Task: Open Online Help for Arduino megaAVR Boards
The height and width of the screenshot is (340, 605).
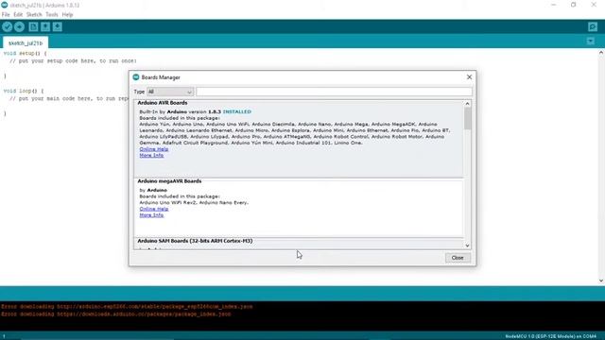Action: [x=154, y=209]
